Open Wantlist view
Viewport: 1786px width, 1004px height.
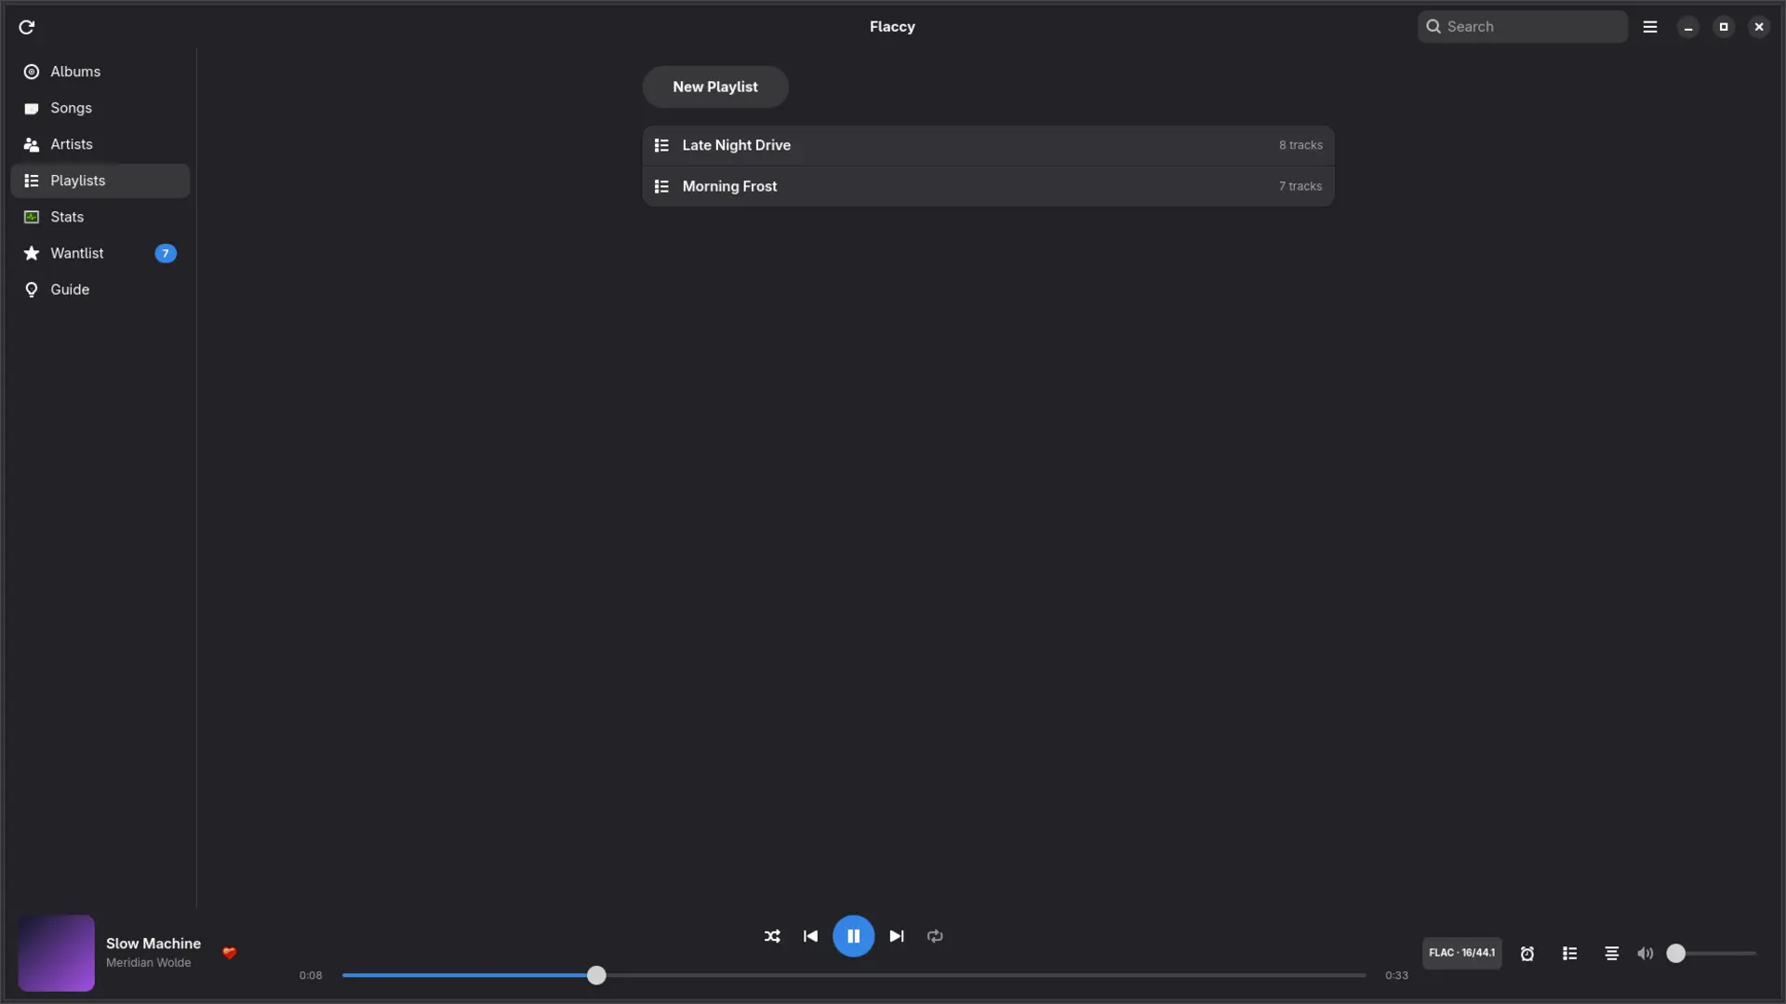click(x=100, y=253)
